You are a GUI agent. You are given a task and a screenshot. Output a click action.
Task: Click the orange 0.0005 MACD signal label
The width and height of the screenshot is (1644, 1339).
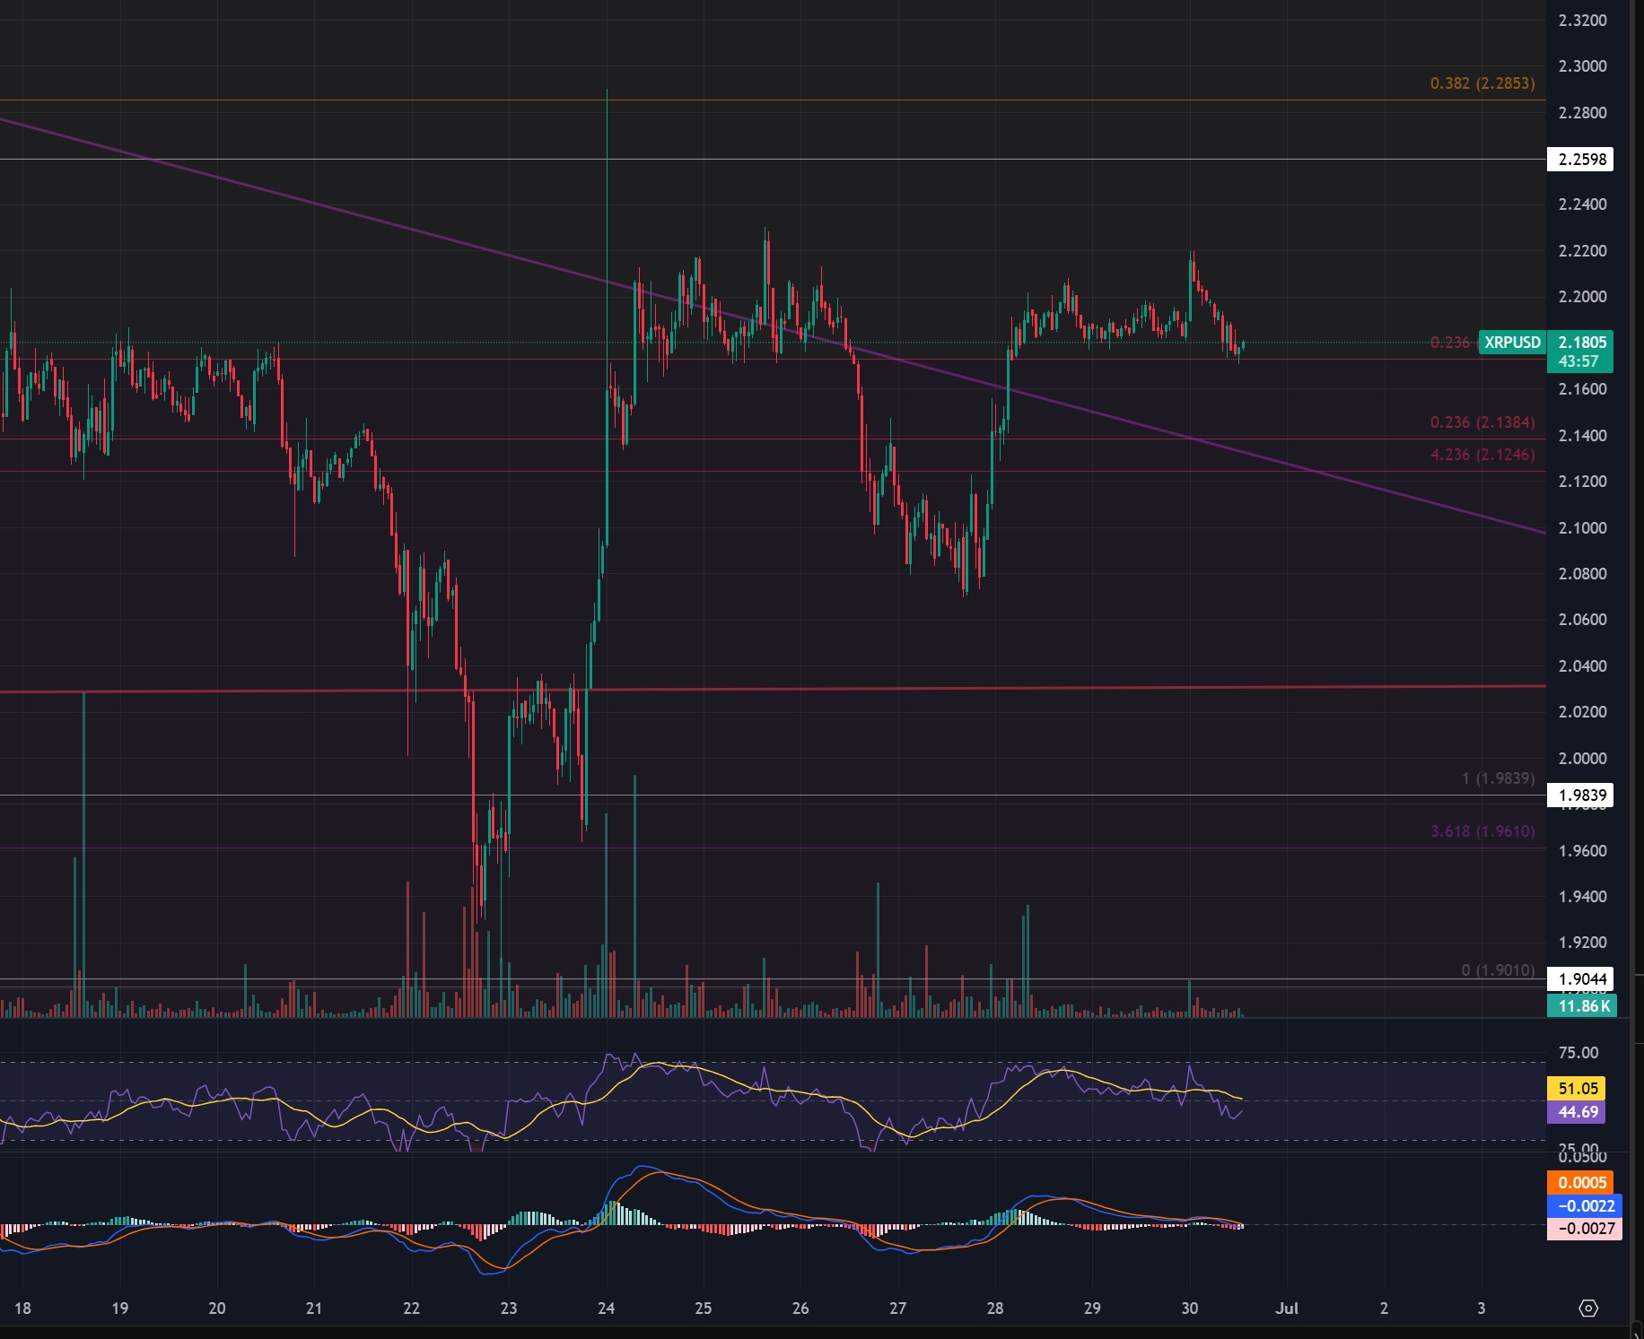1580,1183
